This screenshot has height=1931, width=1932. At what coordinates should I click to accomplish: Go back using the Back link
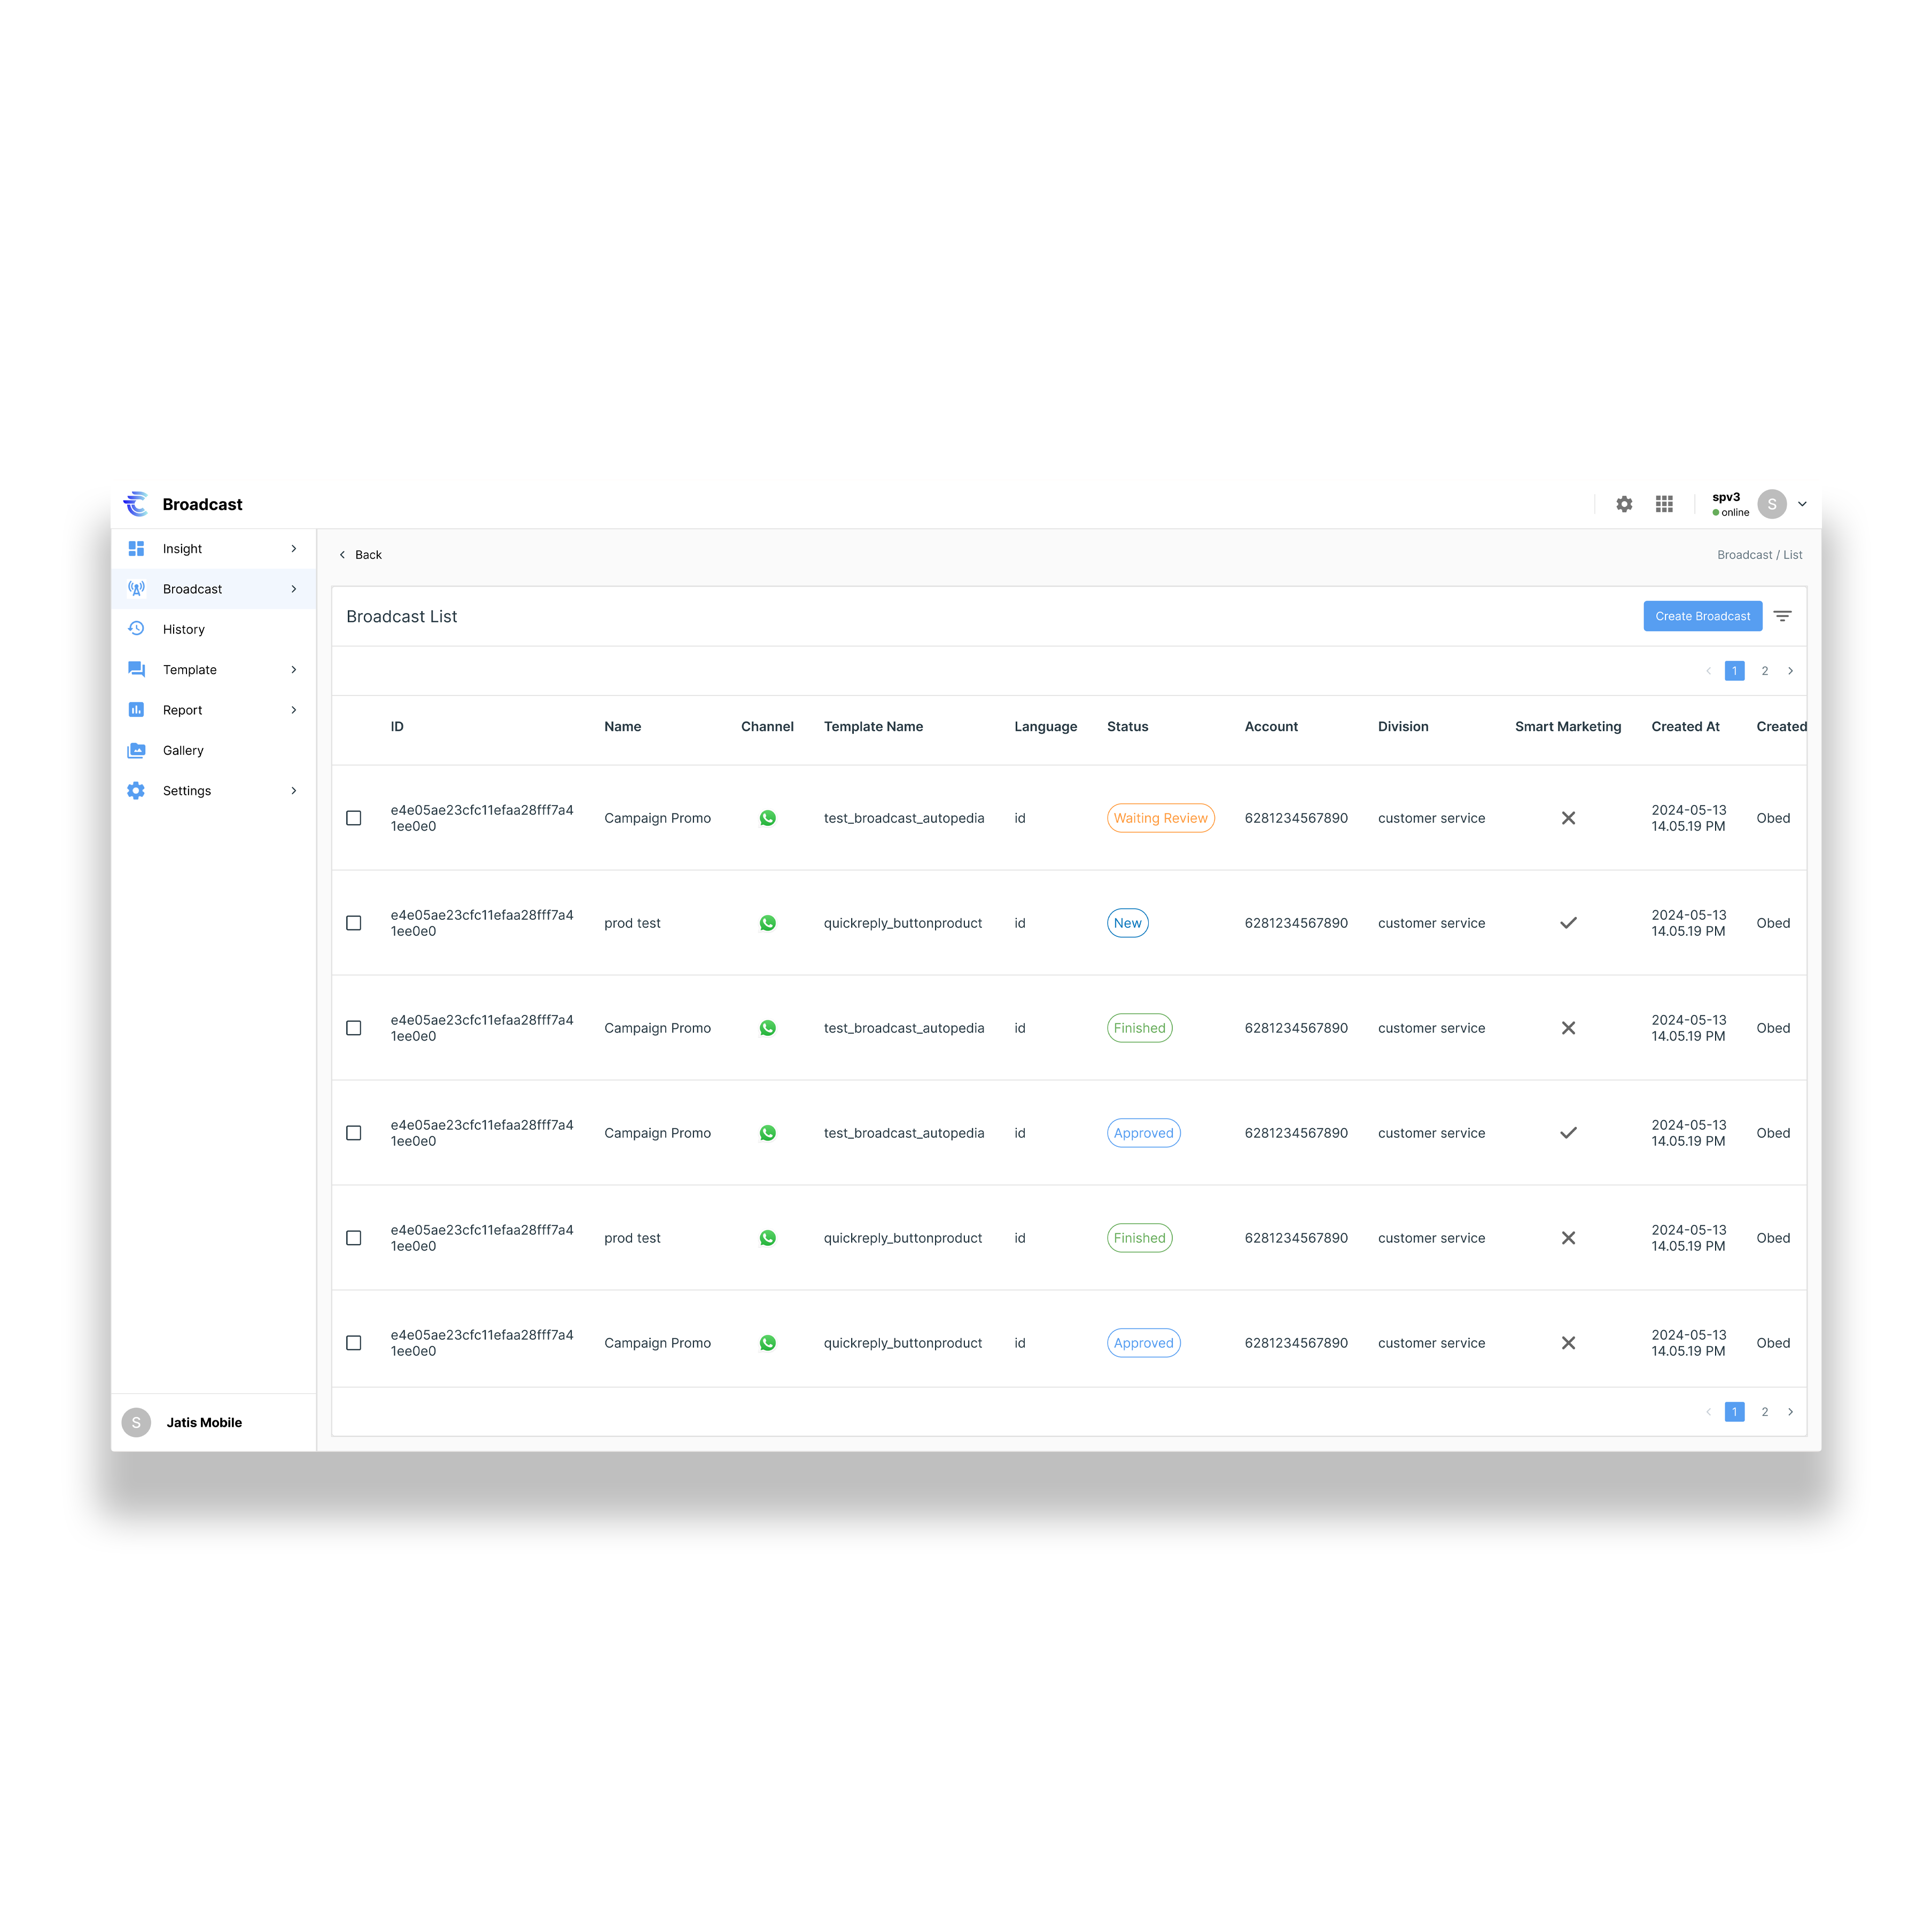pyautogui.click(x=361, y=555)
